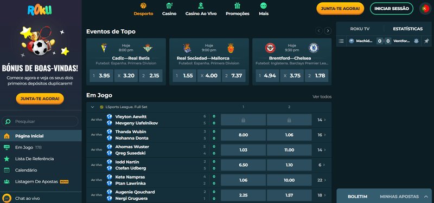
Task: Expand the Boletim panel chevron
Action: pyautogui.click(x=426, y=197)
